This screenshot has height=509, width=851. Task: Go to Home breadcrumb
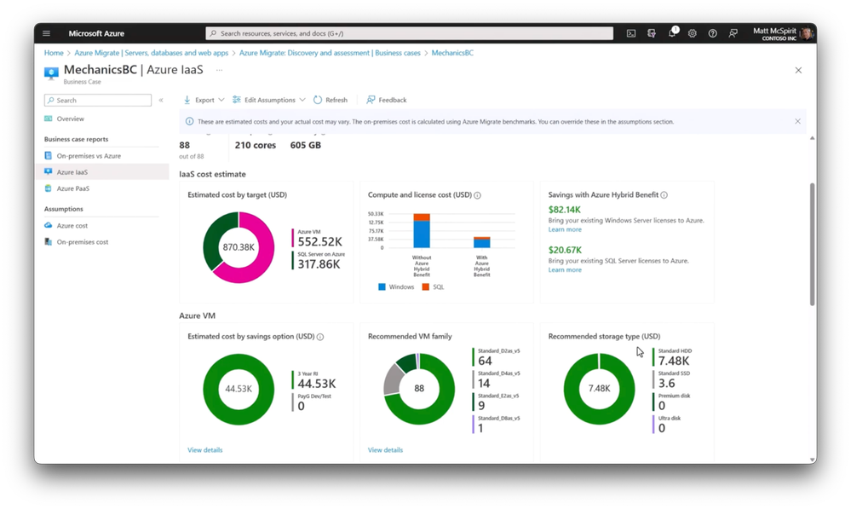[54, 53]
